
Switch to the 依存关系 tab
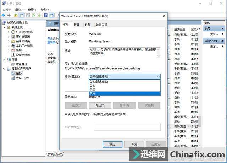101,25
